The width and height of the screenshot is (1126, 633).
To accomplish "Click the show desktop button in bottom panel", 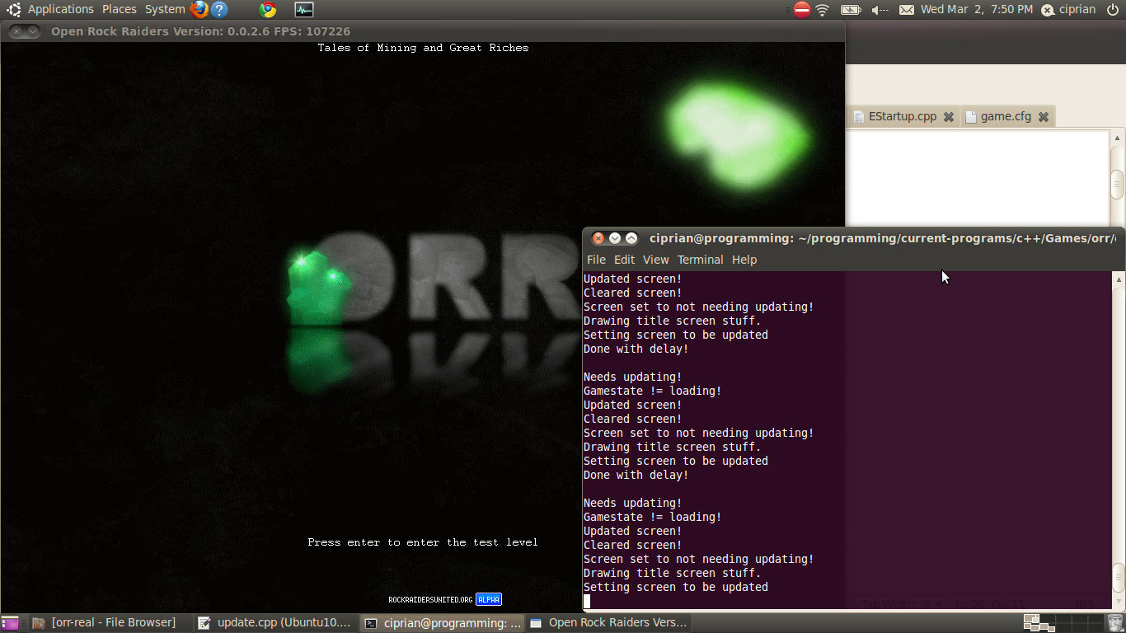I will click(x=10, y=623).
